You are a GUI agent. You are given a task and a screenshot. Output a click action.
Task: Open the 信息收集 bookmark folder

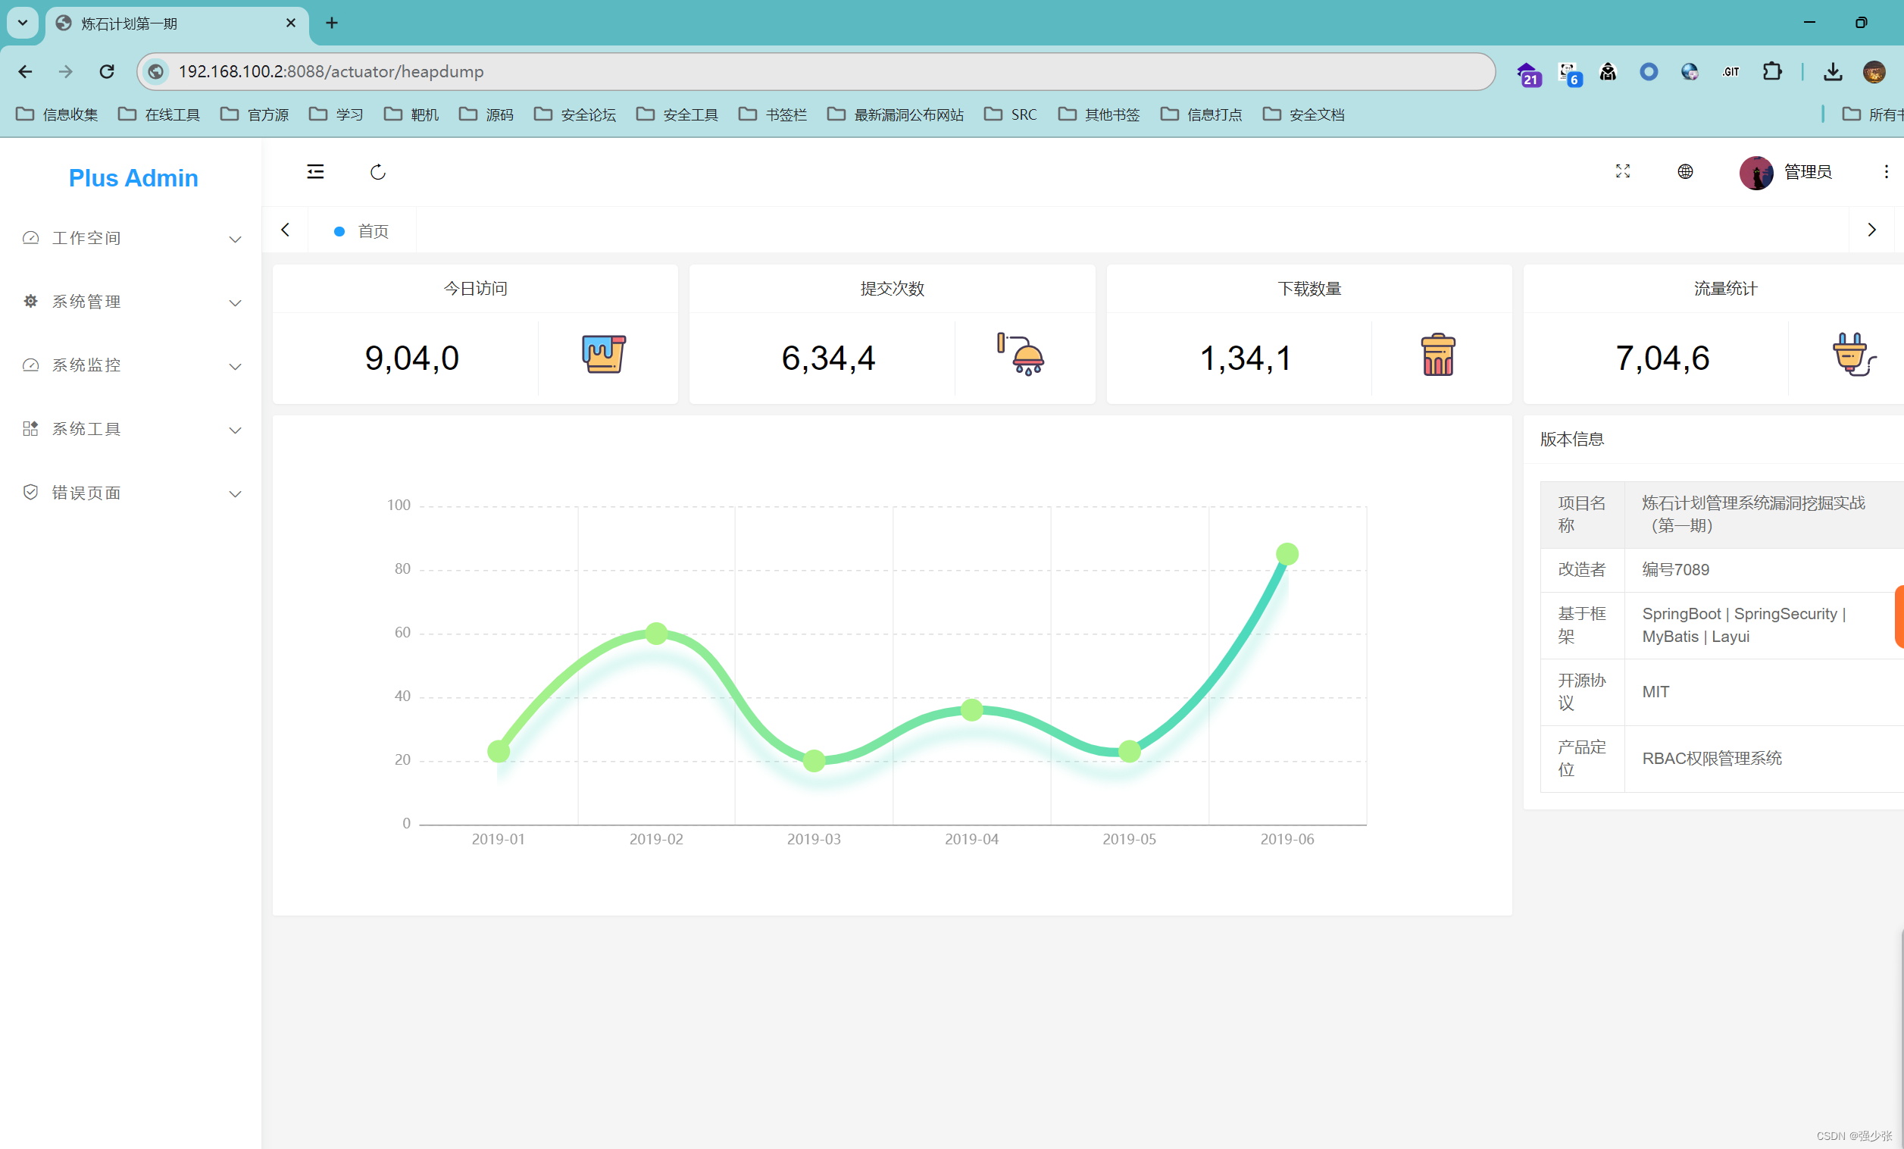57,114
